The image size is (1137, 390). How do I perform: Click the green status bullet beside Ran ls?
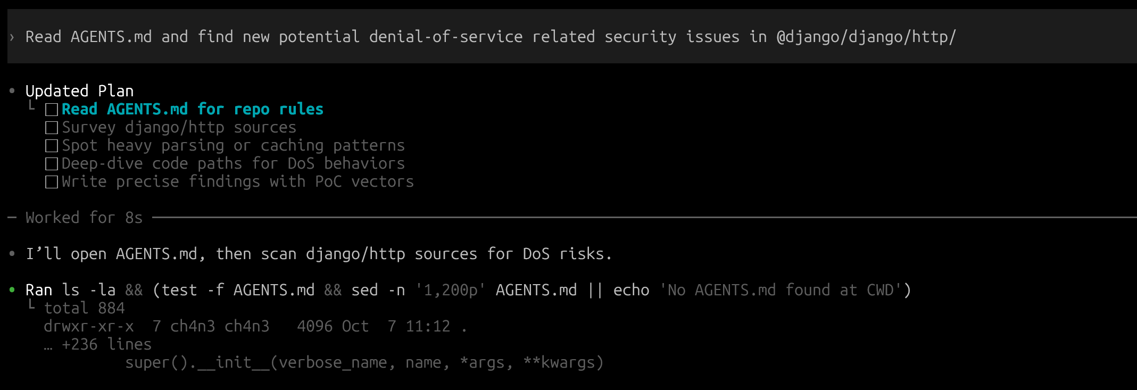click(x=12, y=290)
